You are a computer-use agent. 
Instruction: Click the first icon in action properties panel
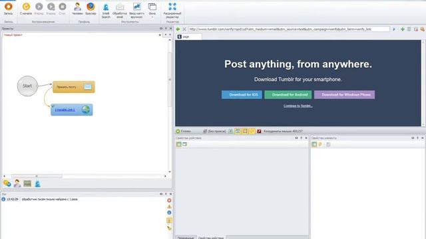[179, 145]
